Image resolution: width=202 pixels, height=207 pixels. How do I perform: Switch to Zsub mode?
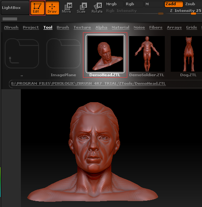point(193,4)
